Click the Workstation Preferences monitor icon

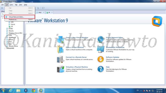pos(101,49)
